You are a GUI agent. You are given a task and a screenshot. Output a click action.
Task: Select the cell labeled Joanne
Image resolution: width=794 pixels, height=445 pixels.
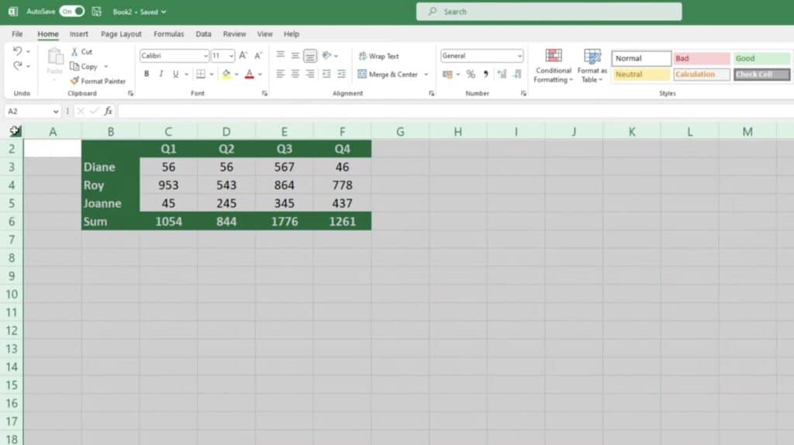coord(110,204)
